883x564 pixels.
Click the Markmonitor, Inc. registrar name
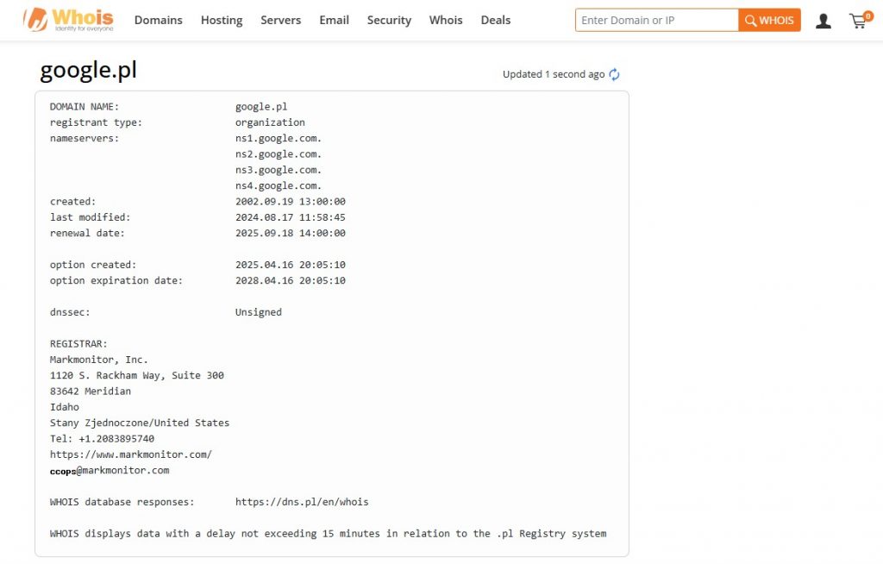[98, 360]
